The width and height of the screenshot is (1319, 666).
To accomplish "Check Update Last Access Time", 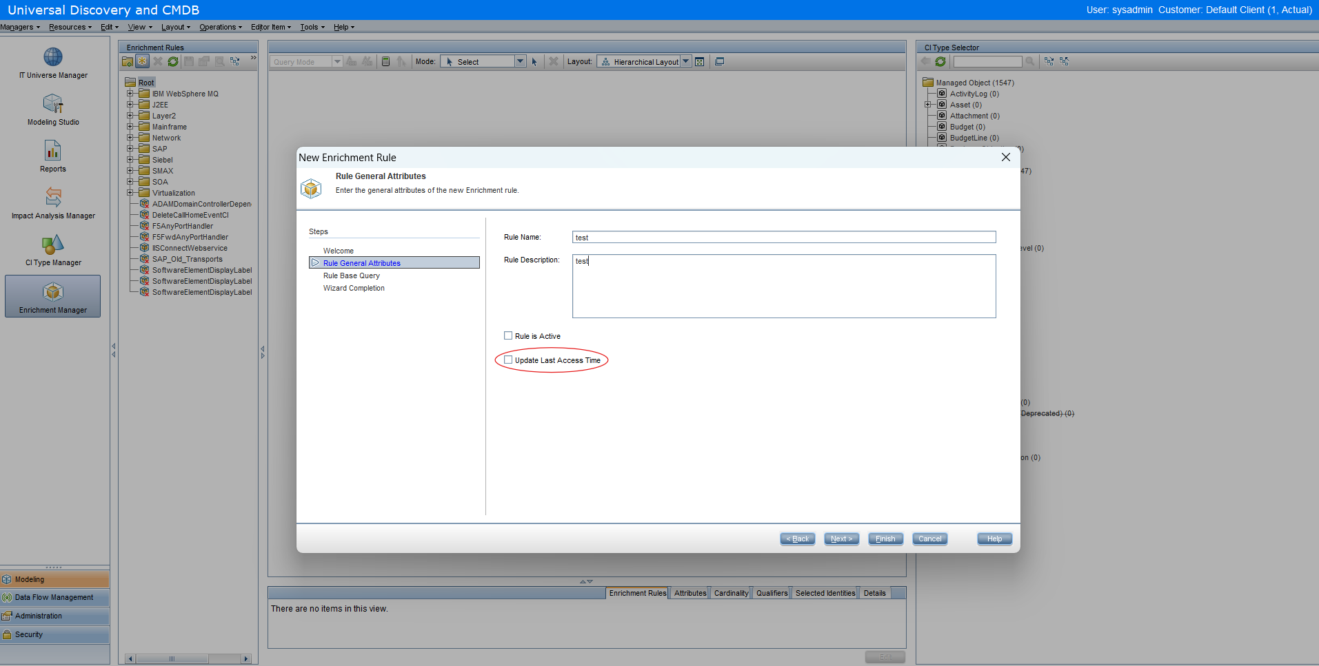I will (x=508, y=360).
